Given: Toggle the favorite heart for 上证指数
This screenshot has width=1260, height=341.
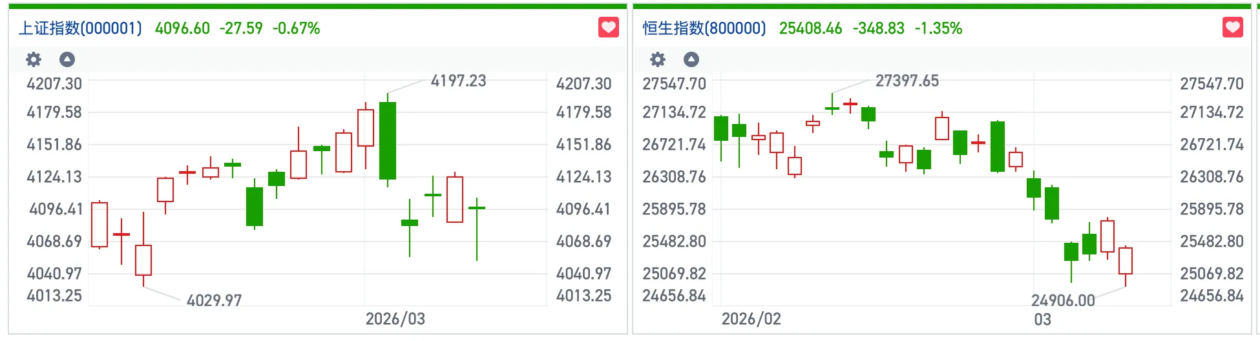Looking at the screenshot, I should click(609, 28).
